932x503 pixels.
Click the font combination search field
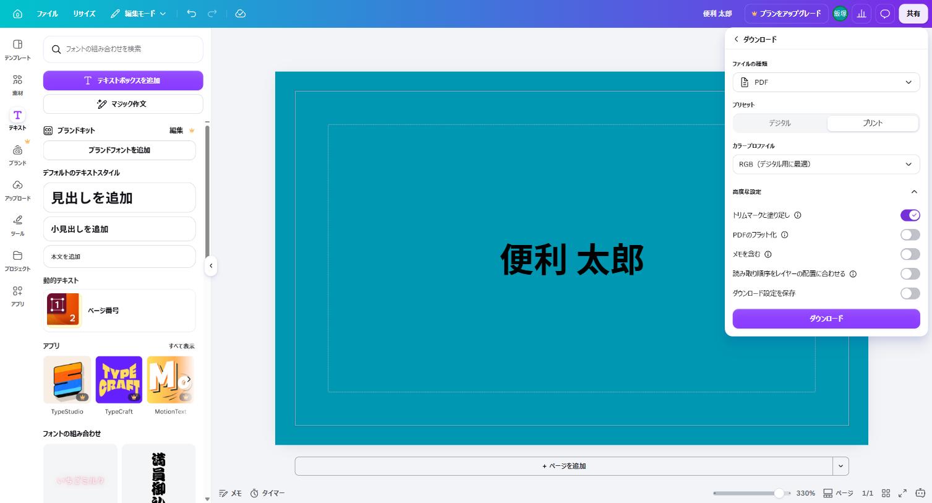(x=123, y=49)
